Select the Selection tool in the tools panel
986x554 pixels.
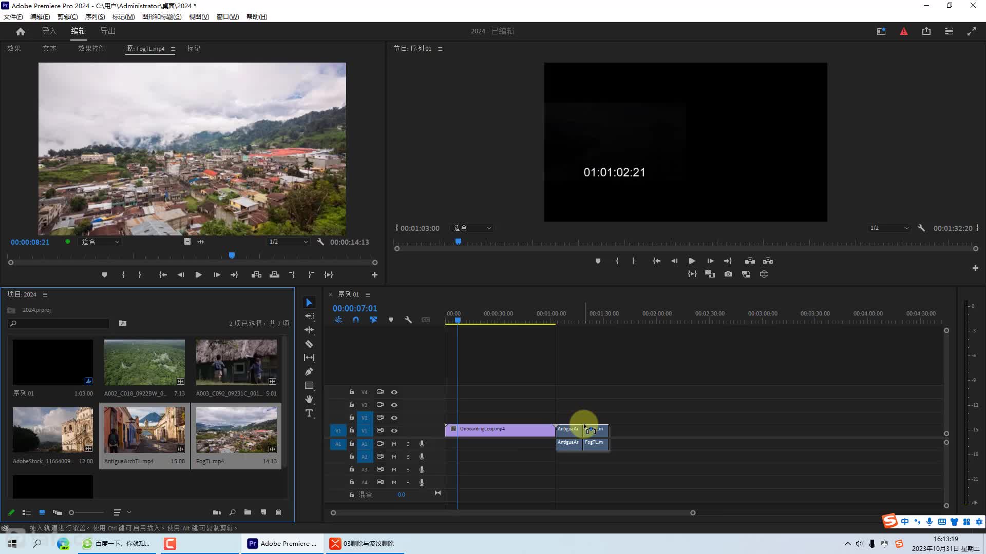[309, 303]
